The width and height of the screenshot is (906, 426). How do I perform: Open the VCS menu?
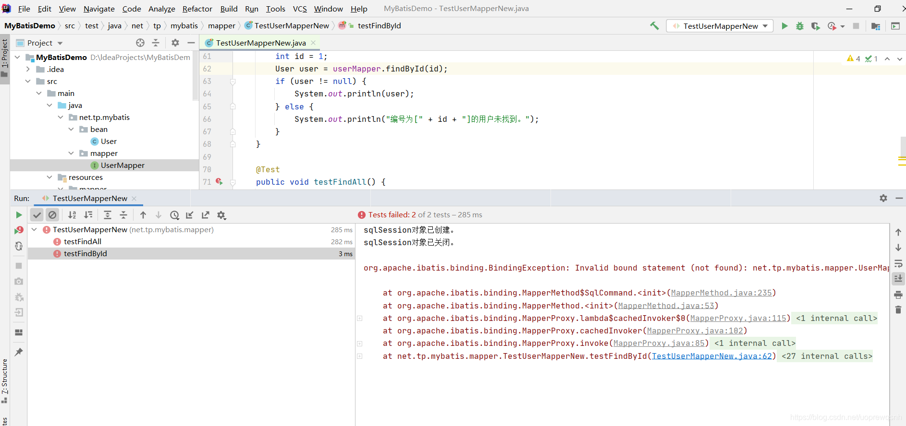coord(300,9)
